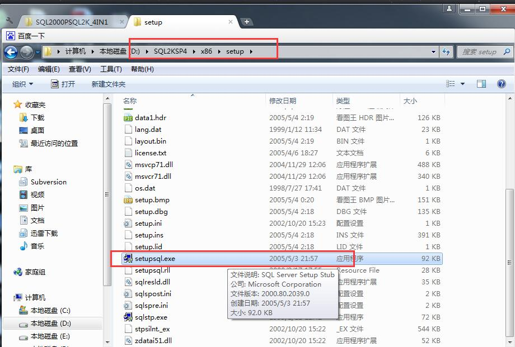Click the SQL2KSP4 breadcrumb segment
Image resolution: width=515 pixels, height=347 pixels.
(x=170, y=51)
